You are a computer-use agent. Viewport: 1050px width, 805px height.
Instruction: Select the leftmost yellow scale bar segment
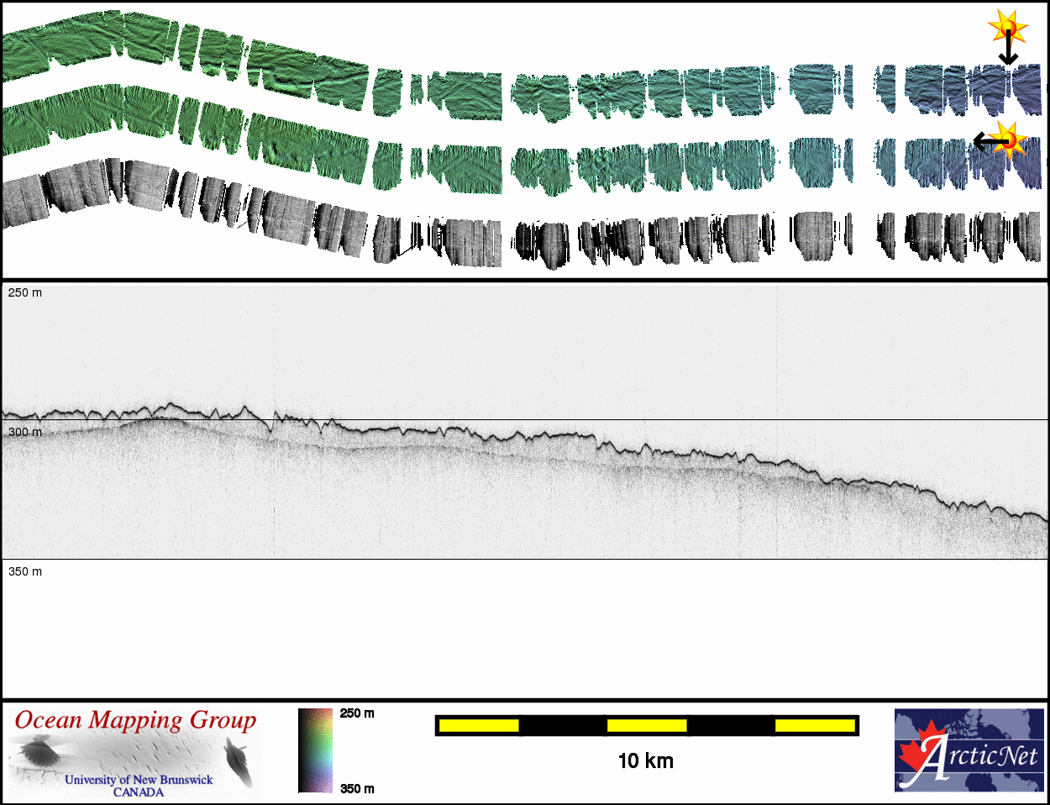point(478,725)
